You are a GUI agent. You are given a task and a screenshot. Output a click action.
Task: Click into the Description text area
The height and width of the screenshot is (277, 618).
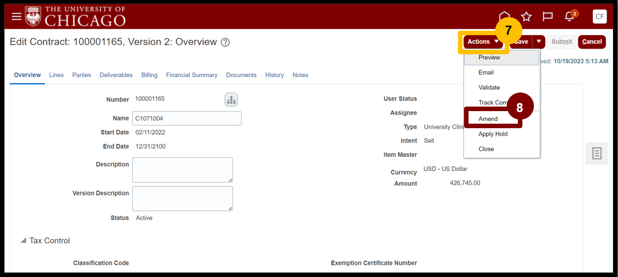[x=183, y=170]
